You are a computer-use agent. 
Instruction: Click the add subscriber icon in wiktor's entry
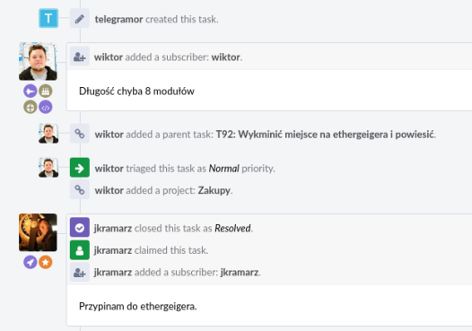click(x=80, y=57)
